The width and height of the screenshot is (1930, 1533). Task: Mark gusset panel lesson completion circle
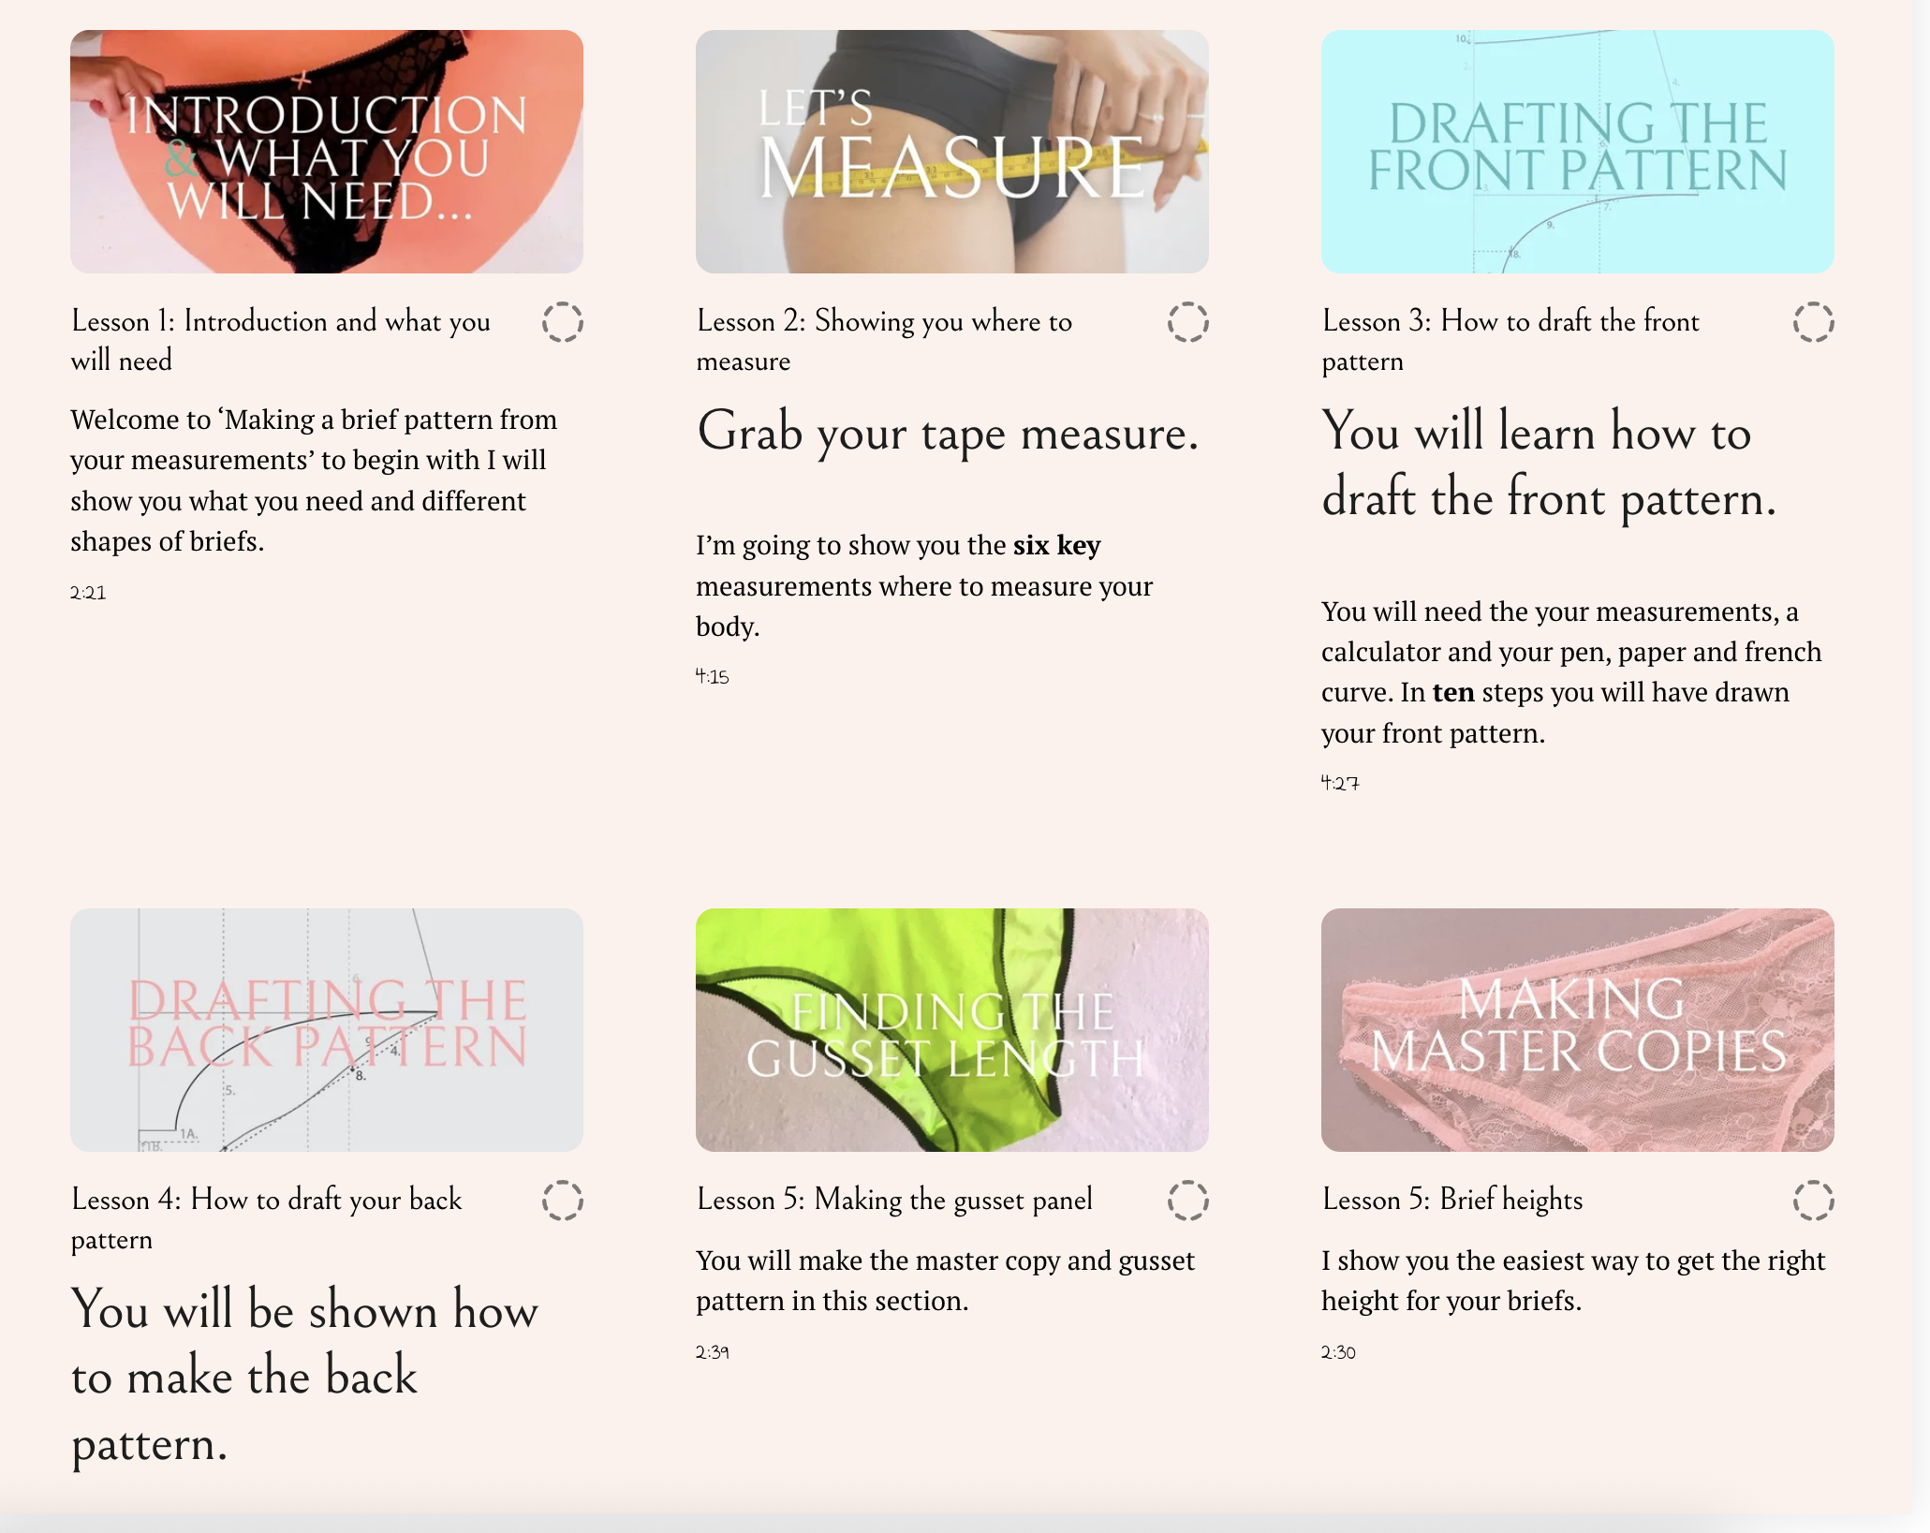click(1188, 1201)
